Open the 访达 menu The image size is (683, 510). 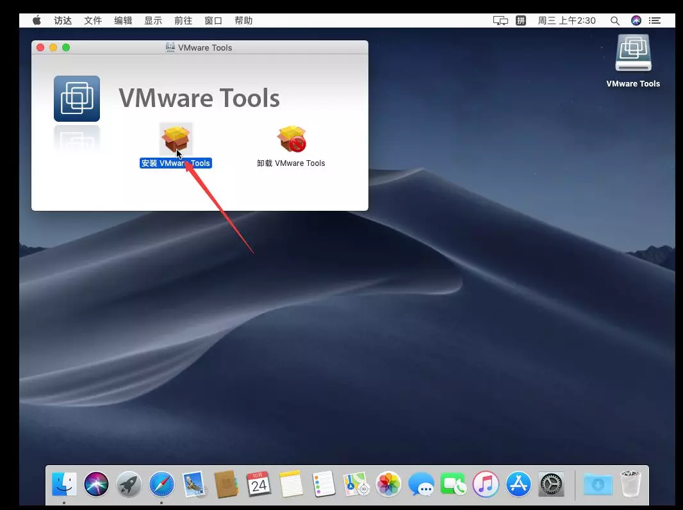point(63,21)
